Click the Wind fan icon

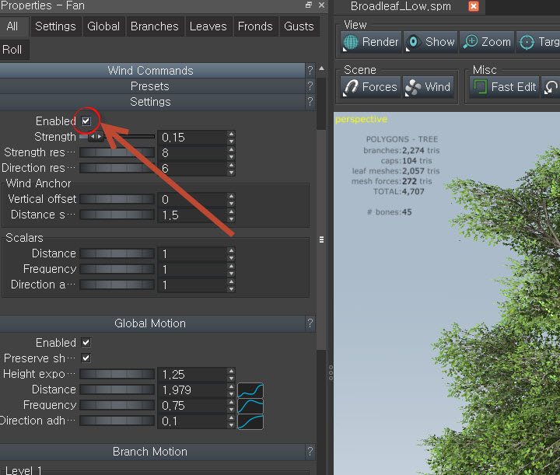413,87
